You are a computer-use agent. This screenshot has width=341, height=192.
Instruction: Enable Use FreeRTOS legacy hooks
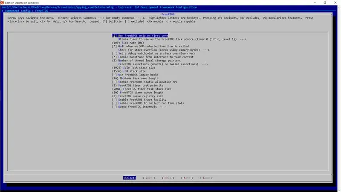[x=135, y=75]
